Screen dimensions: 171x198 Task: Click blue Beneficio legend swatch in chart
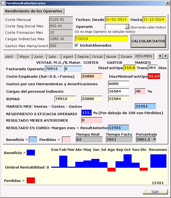pyautogui.click(x=31, y=153)
